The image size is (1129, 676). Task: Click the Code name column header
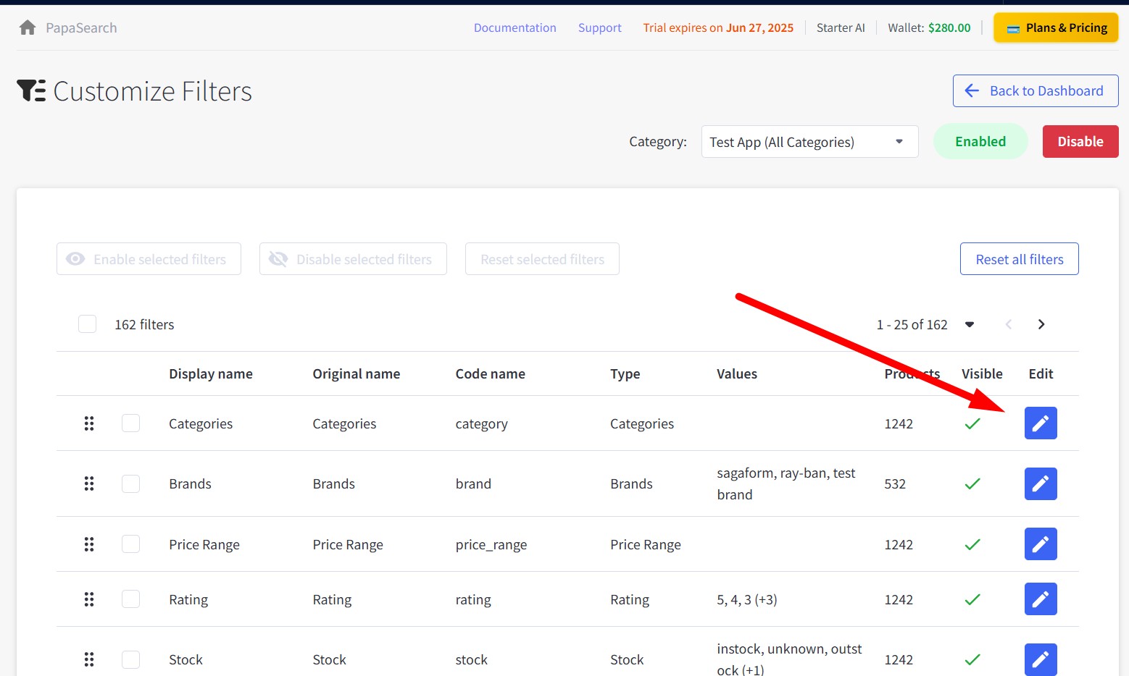pyautogui.click(x=491, y=373)
